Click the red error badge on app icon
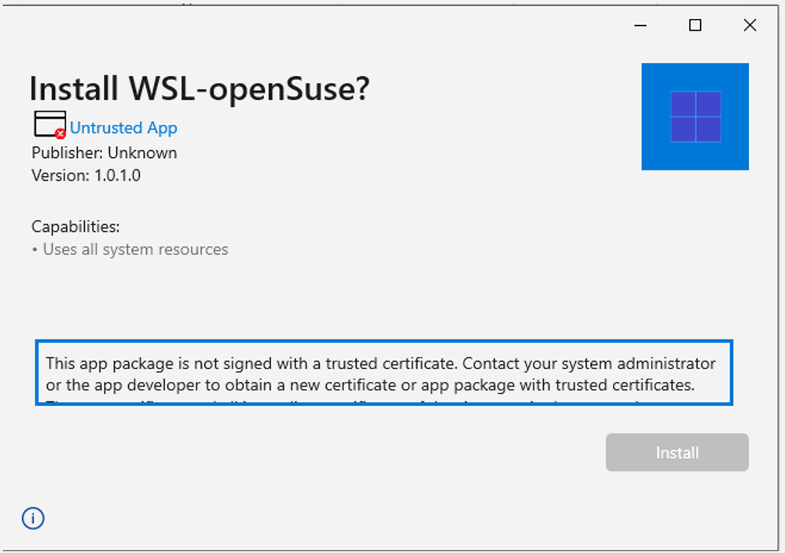Viewport: 785px width, 553px height. (61, 134)
